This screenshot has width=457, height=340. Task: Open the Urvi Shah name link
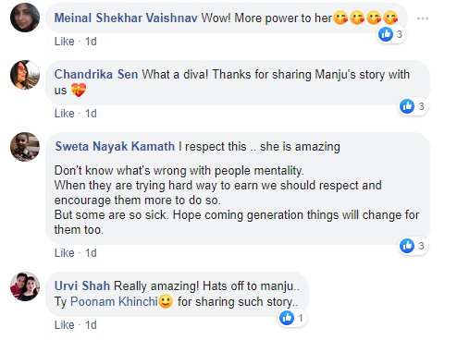pos(82,285)
